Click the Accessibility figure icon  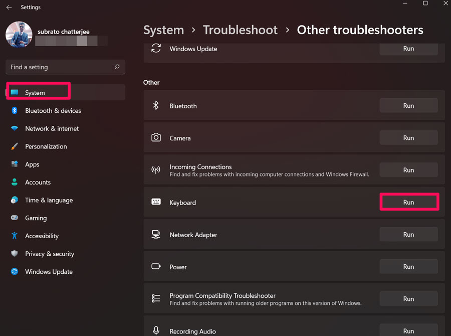click(x=15, y=236)
